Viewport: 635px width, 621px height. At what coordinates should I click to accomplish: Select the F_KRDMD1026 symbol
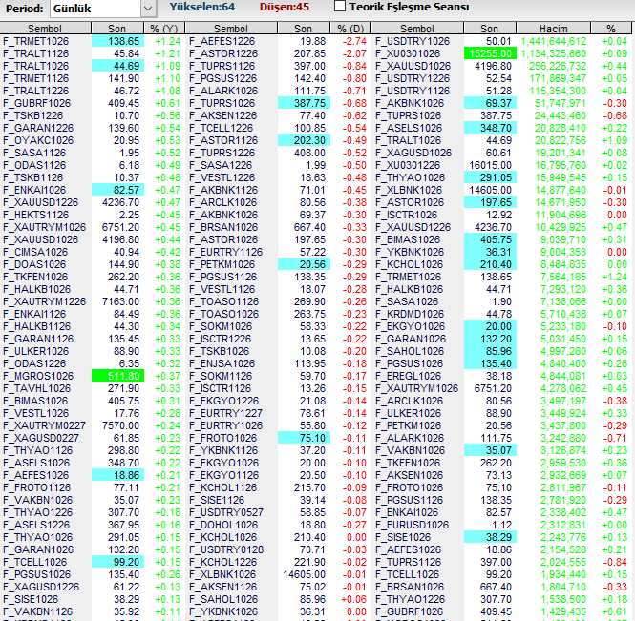pos(410,314)
